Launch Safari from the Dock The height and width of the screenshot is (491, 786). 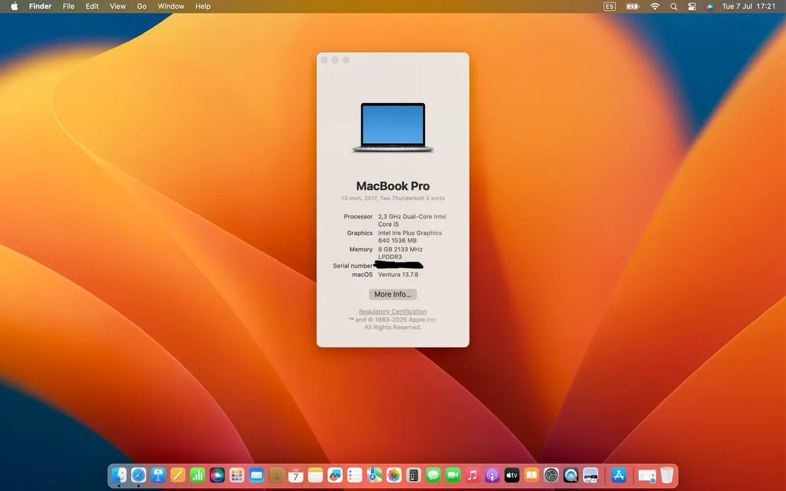coord(139,475)
